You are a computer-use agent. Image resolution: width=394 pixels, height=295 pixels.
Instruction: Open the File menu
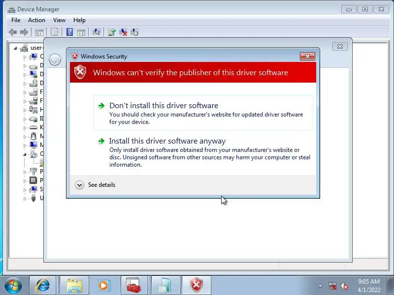pos(16,20)
